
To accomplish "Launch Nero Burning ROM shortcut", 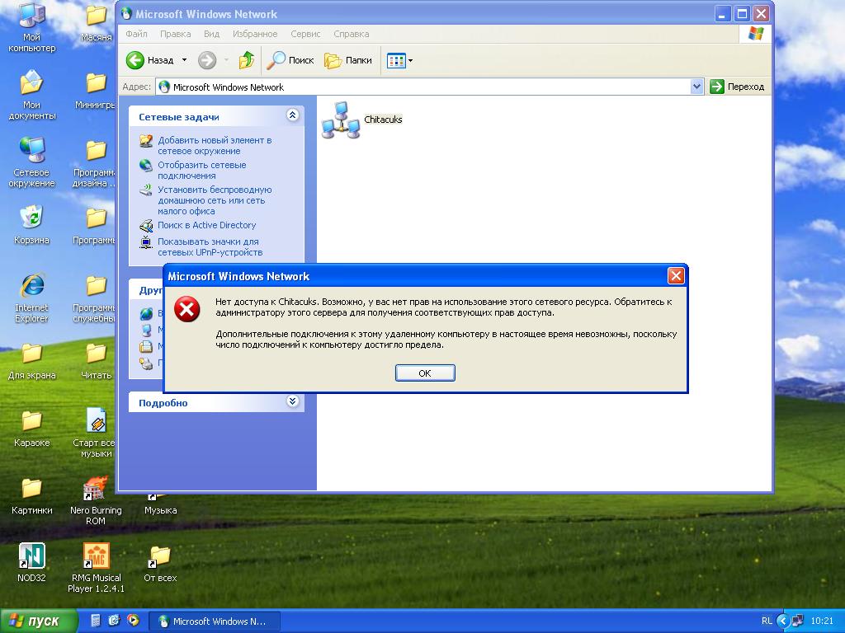I will coord(96,500).
